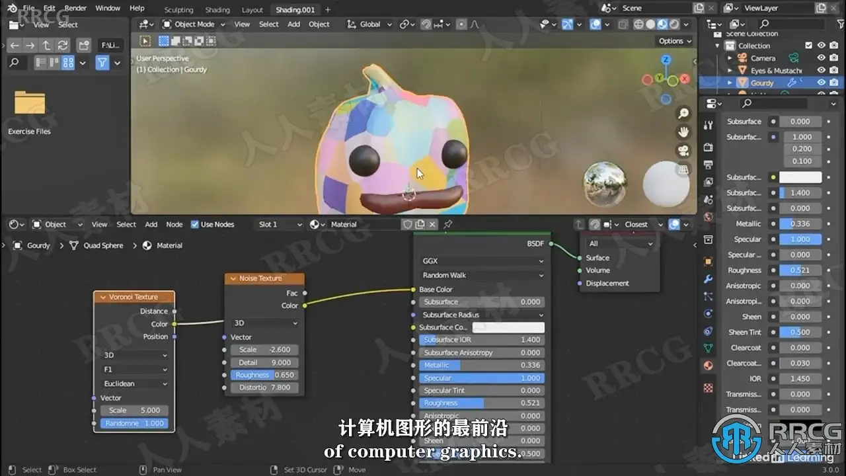
Task: Toggle viewport overlays button
Action: 596,24
